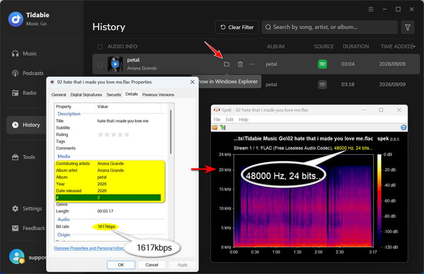Click the 03:18 duration cell
The height and width of the screenshot is (274, 424).
(348, 84)
